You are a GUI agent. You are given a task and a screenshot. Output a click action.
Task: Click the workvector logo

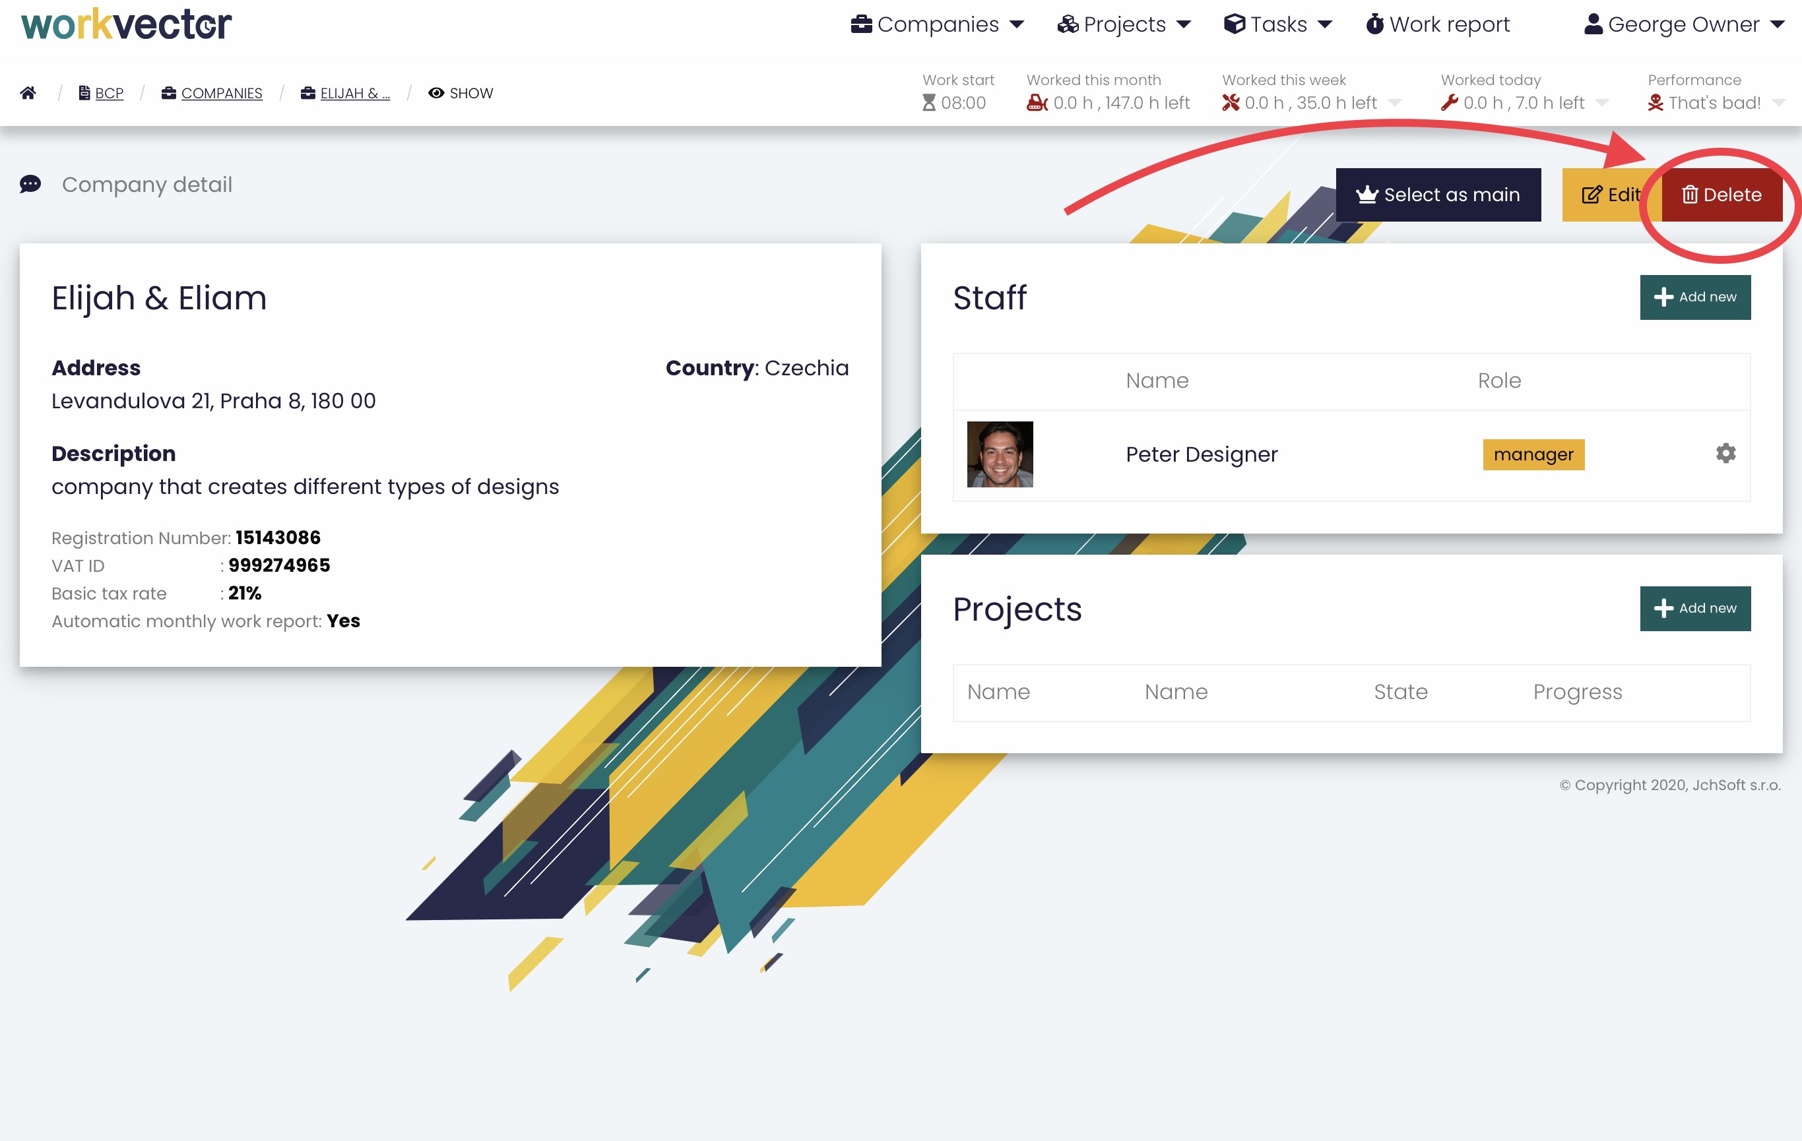pos(126,24)
